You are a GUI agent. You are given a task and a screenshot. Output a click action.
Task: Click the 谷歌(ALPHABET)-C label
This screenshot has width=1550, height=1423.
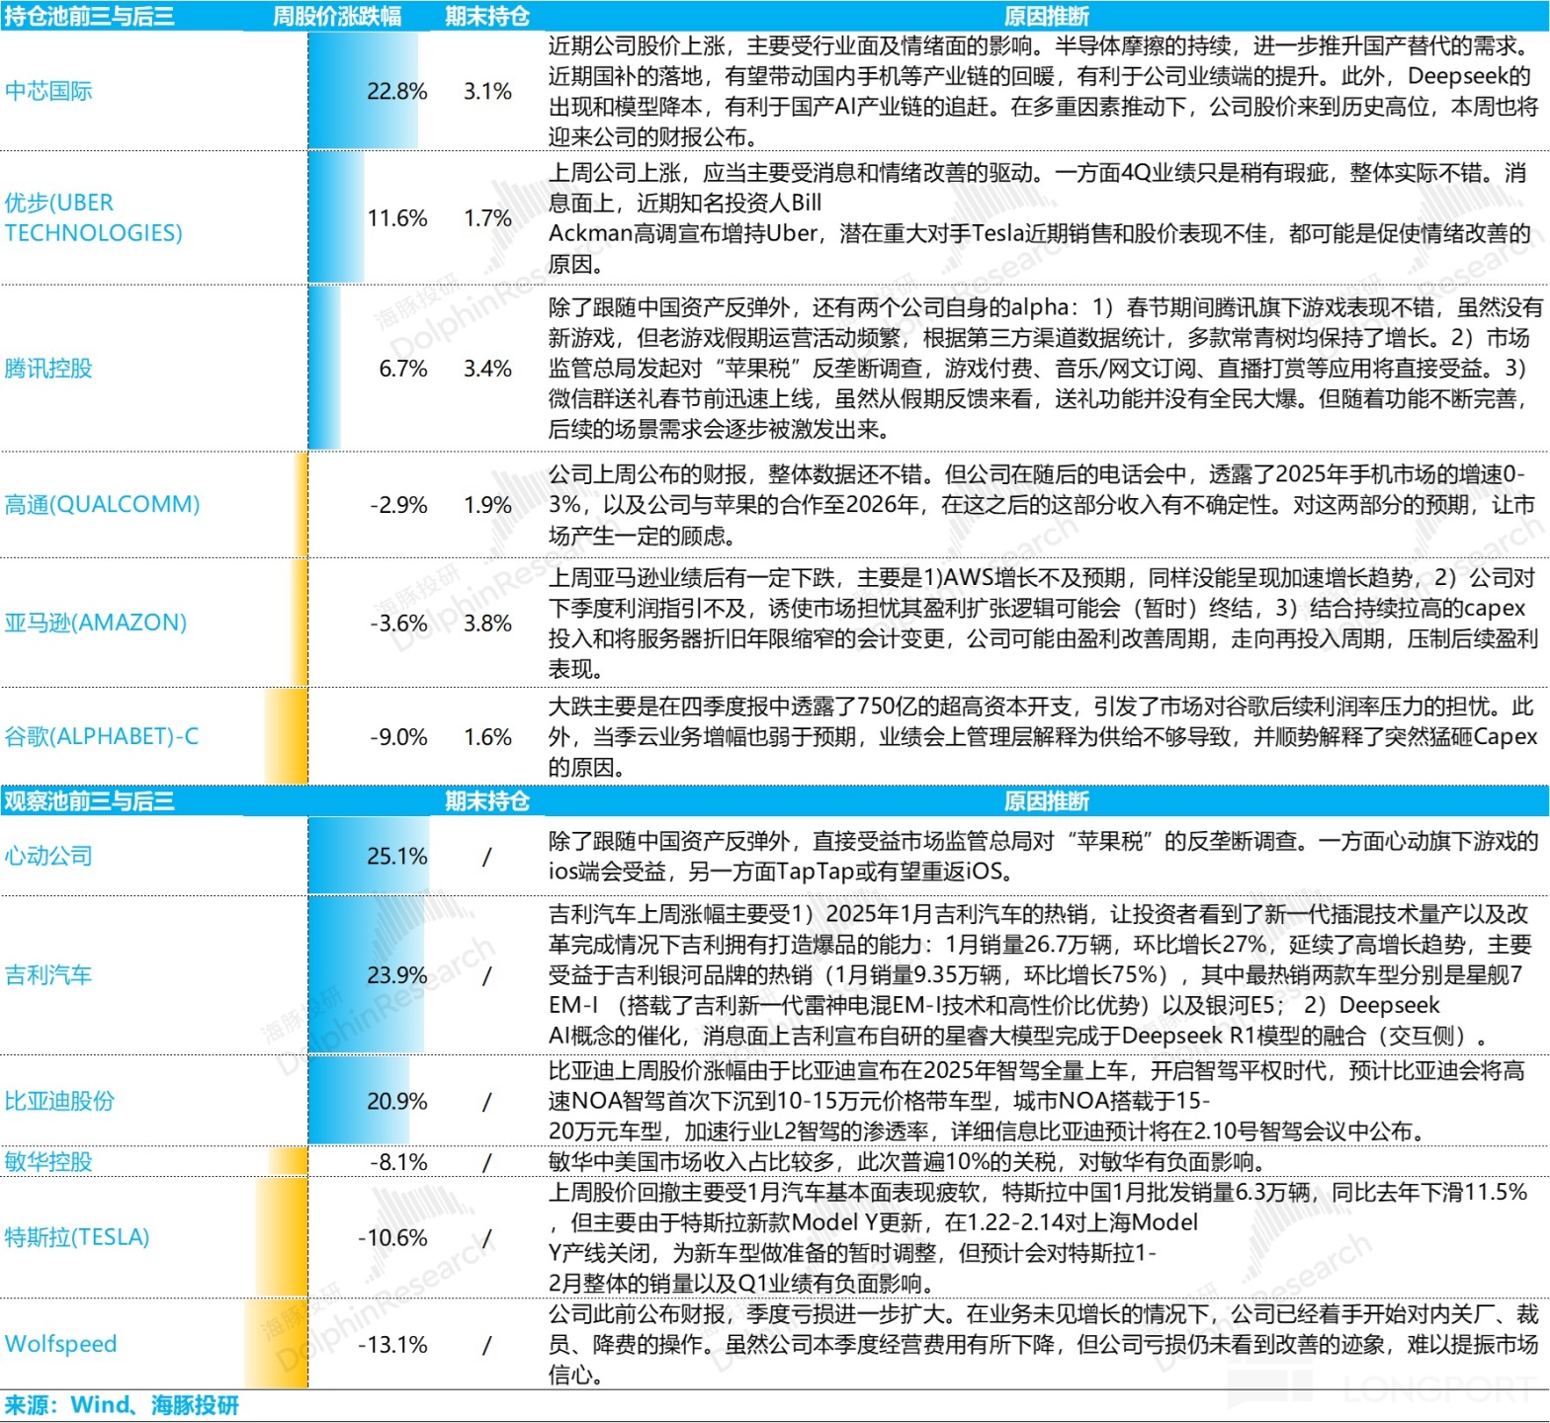[102, 736]
